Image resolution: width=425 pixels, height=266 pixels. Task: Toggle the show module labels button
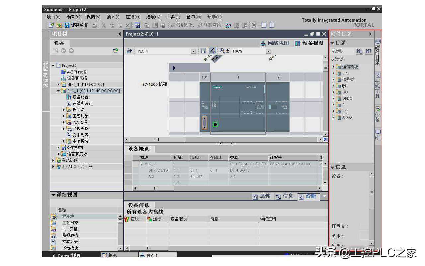213,51
